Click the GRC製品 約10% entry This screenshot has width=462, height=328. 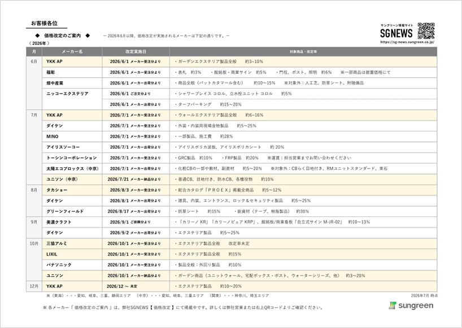pos(193,158)
